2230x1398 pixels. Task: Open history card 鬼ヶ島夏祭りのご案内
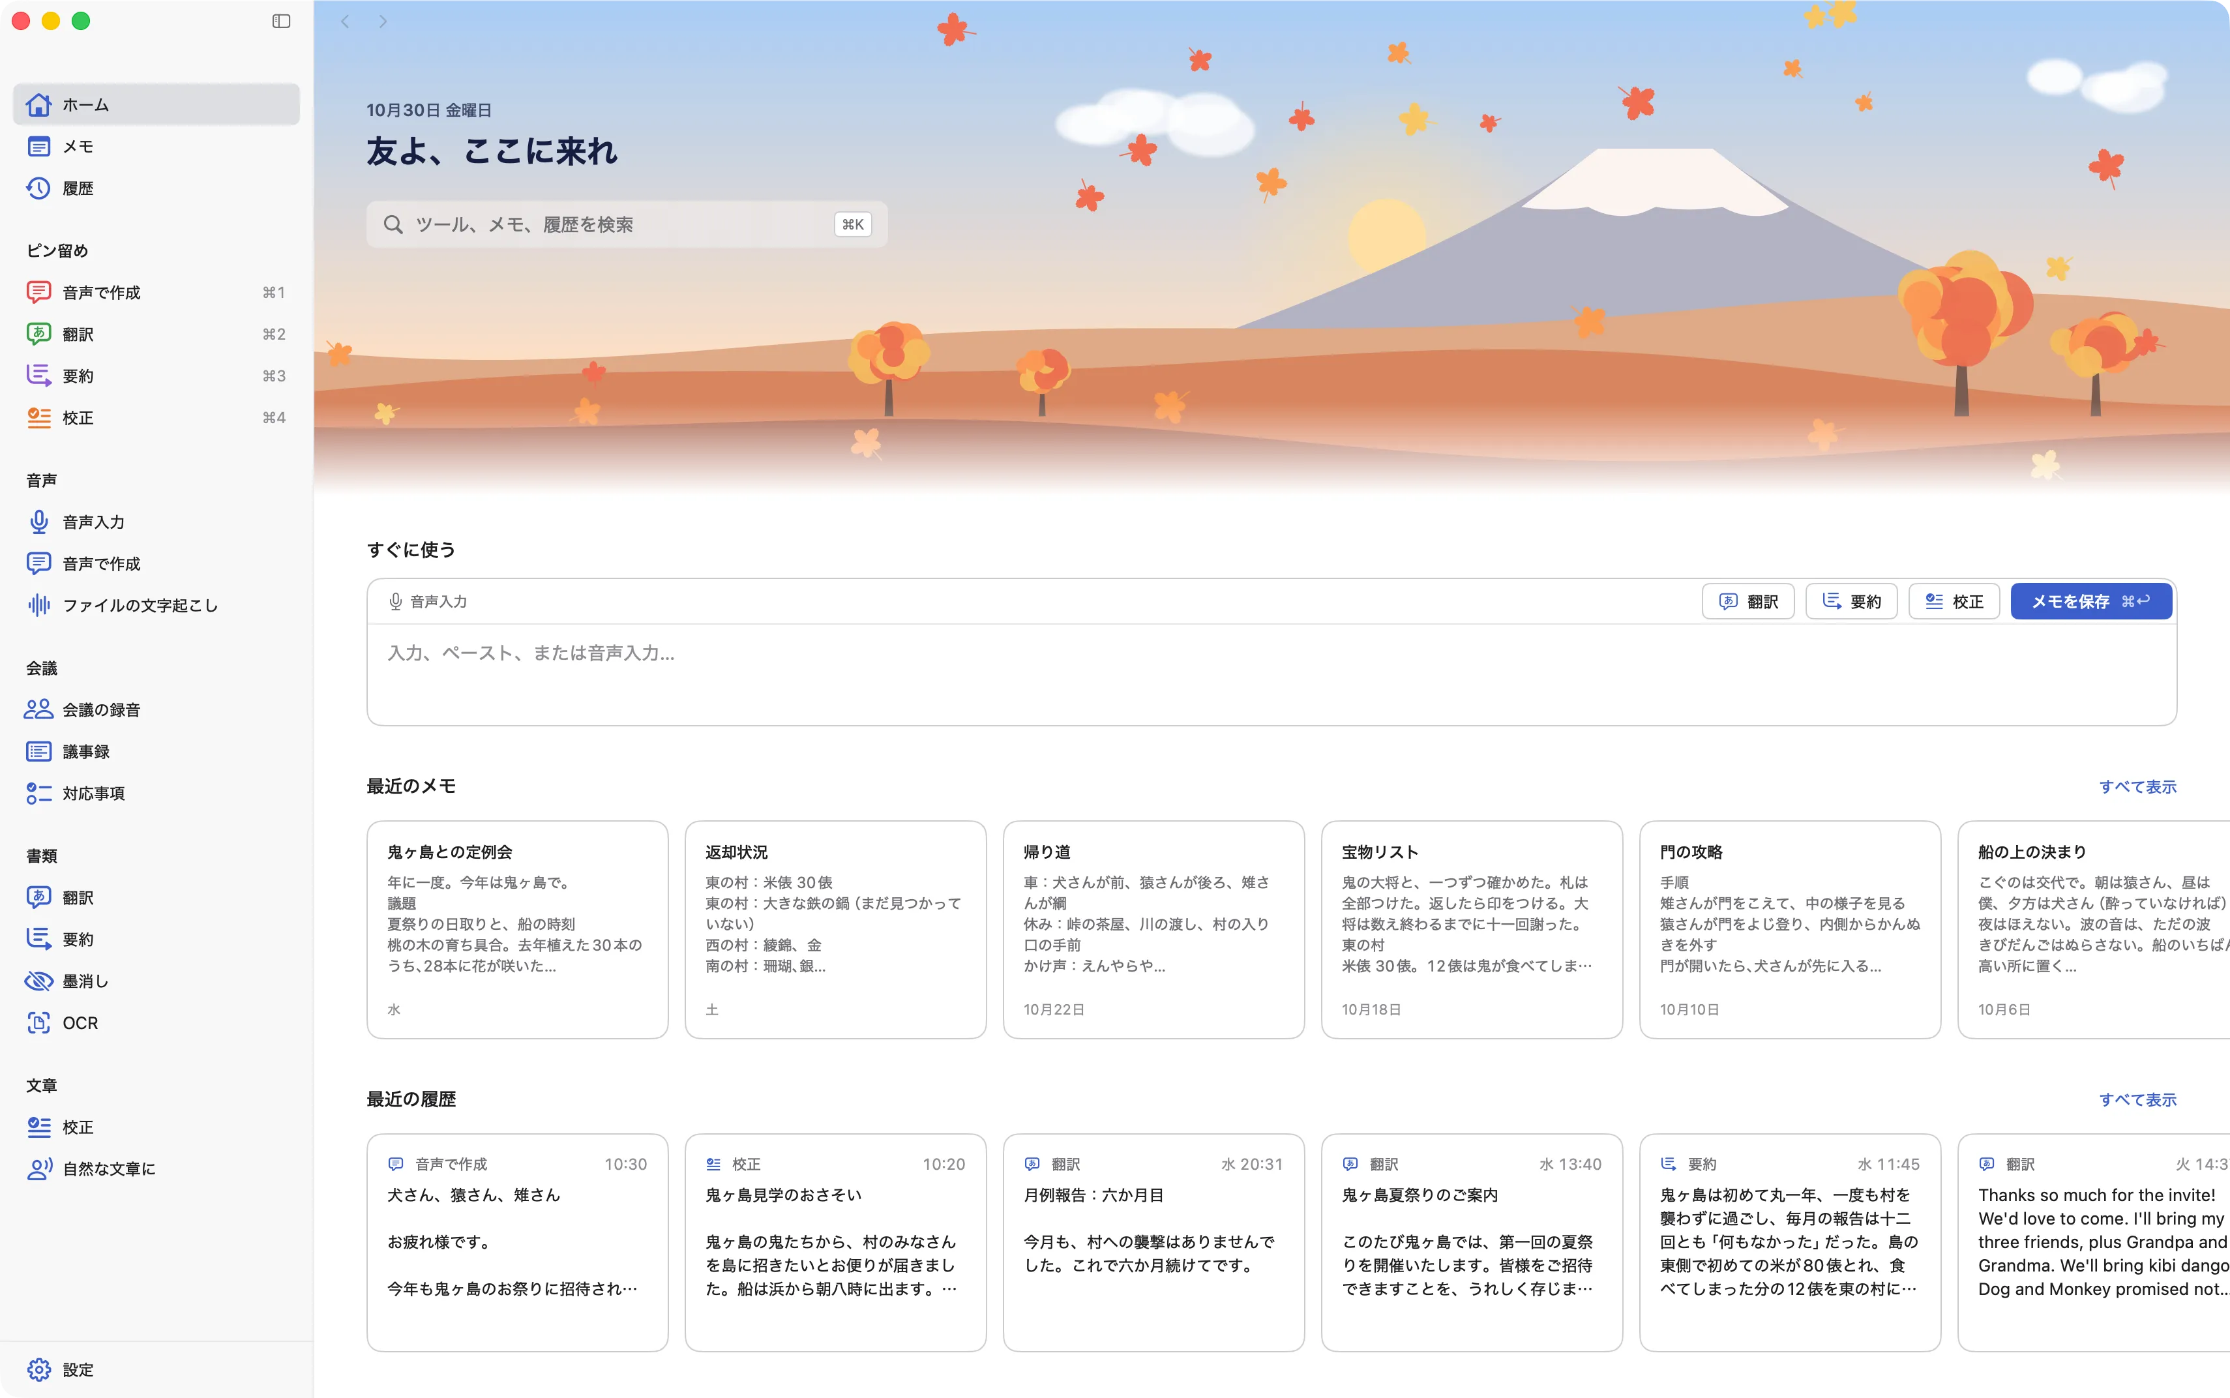click(x=1471, y=1242)
